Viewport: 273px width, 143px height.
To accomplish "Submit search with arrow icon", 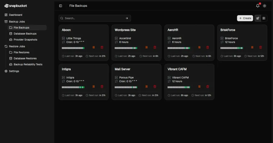I will point(127,18).
